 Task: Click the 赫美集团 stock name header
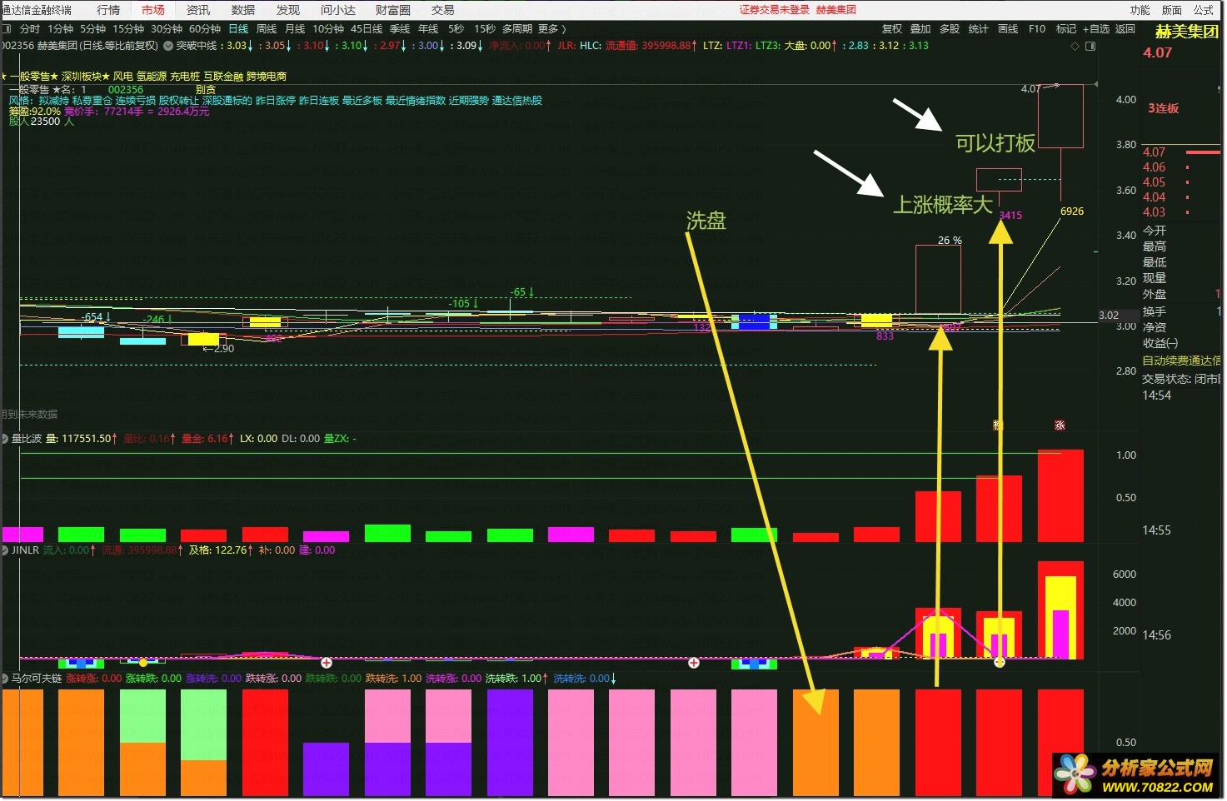tap(1187, 32)
